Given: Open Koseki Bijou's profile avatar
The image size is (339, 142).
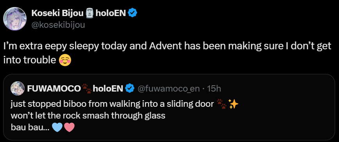Looking at the screenshot, I should (15, 19).
